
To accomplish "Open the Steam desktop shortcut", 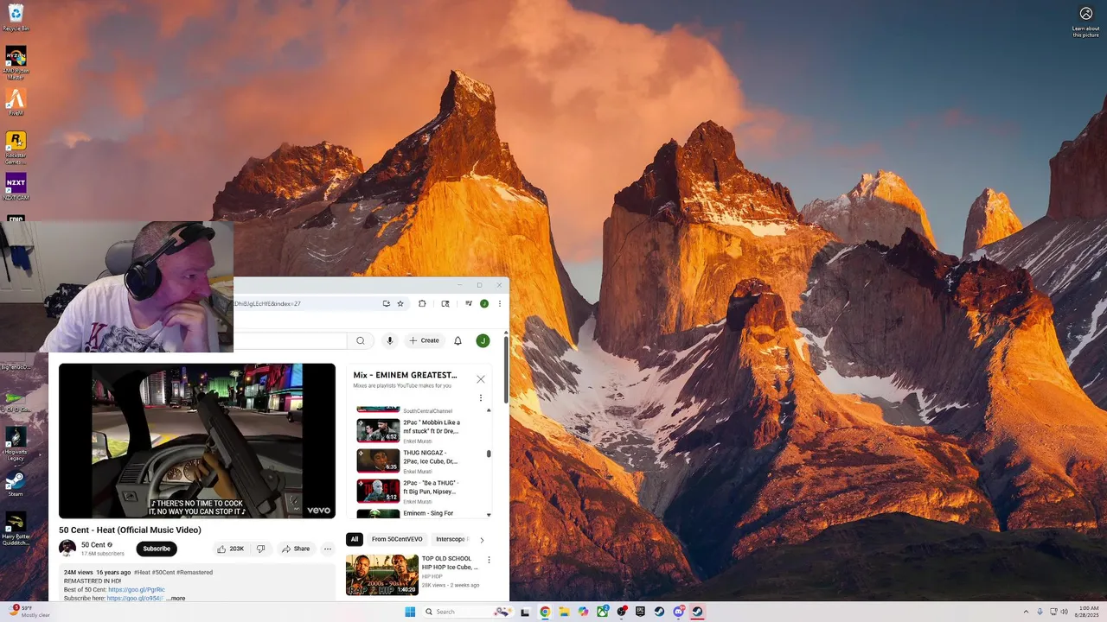I will tap(16, 483).
